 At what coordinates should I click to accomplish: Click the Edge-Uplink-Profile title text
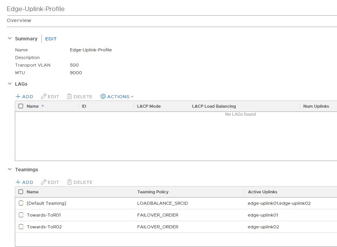(x=36, y=8)
